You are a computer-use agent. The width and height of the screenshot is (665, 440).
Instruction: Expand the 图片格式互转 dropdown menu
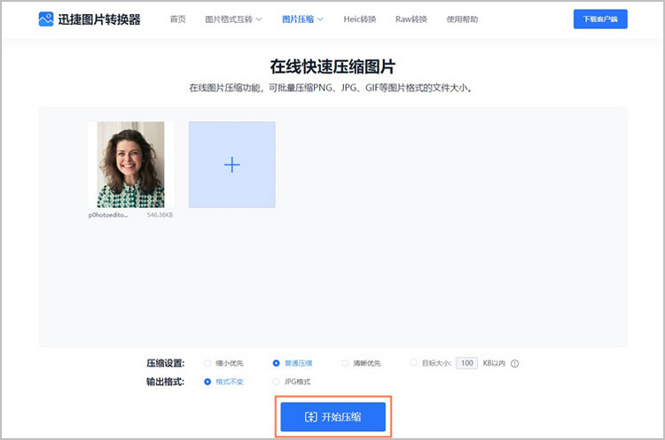[x=233, y=19]
